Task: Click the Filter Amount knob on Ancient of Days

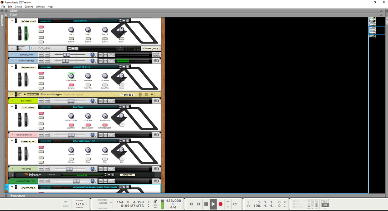Action: point(71,76)
